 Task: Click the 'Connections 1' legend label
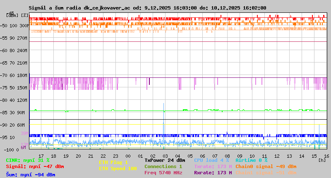[x=163, y=166]
